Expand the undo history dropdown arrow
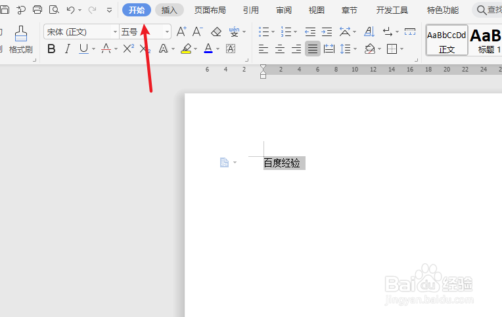 [80, 11]
